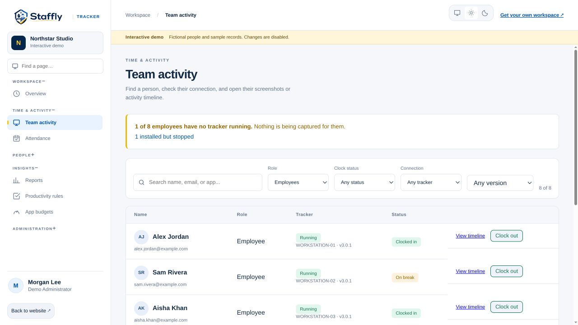The height and width of the screenshot is (325, 578).
Task: Clock out Alex Jordan
Action: pos(507,236)
